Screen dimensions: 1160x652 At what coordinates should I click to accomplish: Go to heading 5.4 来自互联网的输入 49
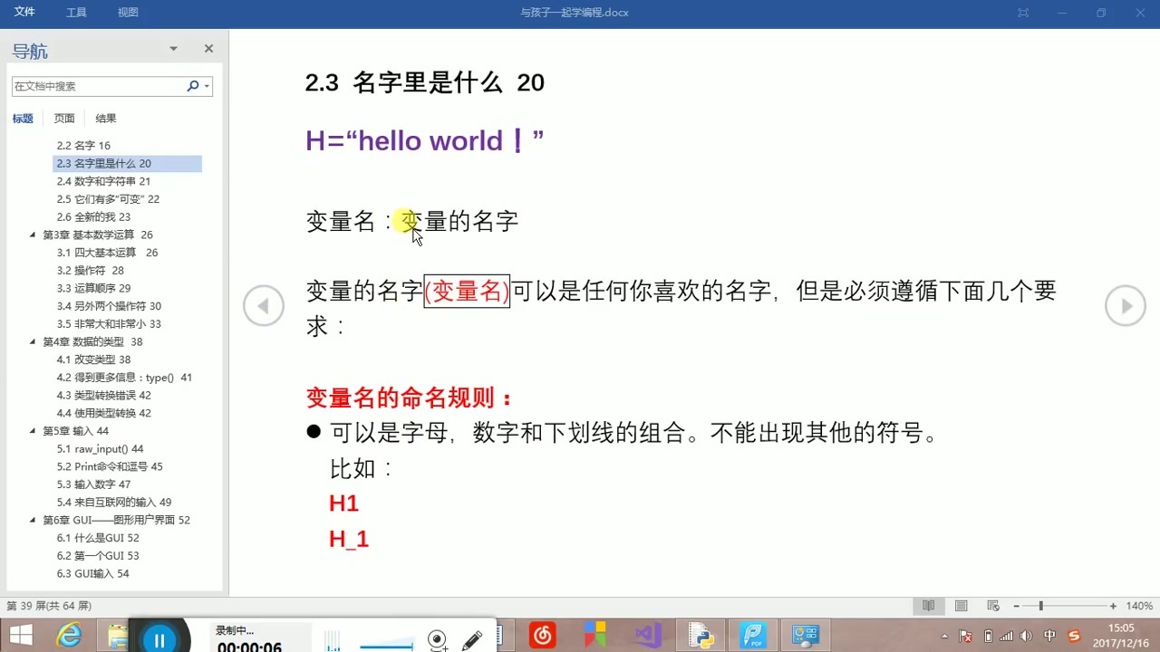coord(113,503)
